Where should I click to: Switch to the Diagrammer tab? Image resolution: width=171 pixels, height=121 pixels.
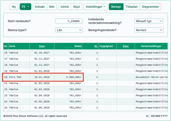[150, 7]
